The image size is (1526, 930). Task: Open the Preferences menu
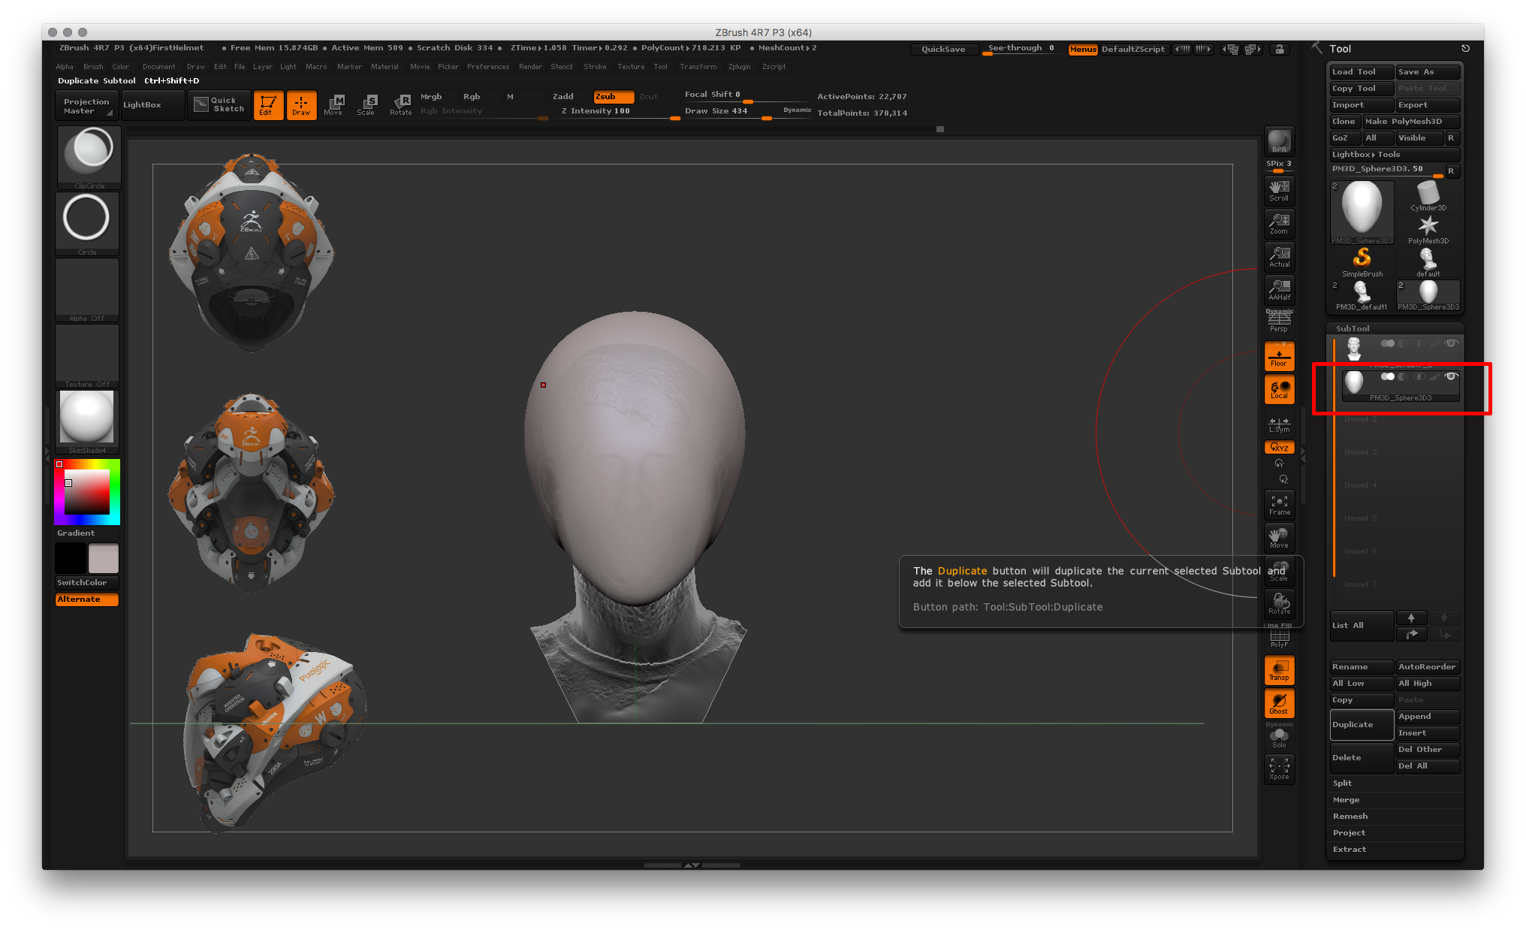[x=488, y=66]
